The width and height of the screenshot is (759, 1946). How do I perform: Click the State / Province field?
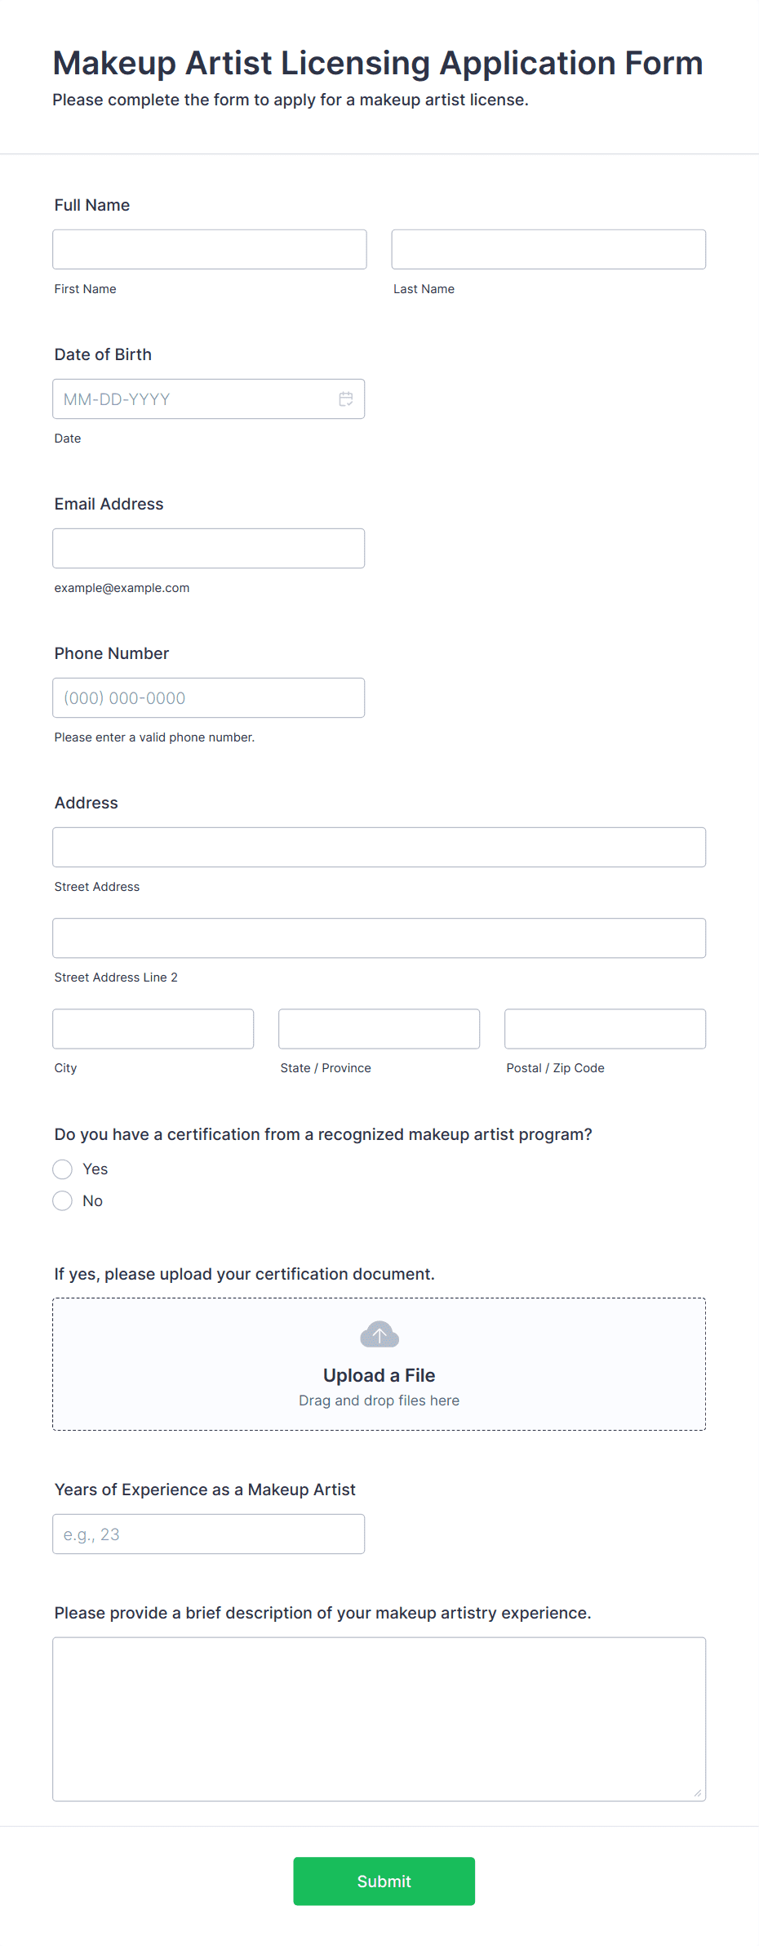point(379,1028)
